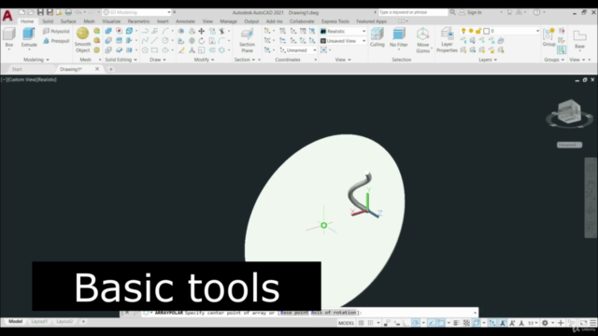
Task: Expand the Draw panel
Action: pyautogui.click(x=158, y=60)
